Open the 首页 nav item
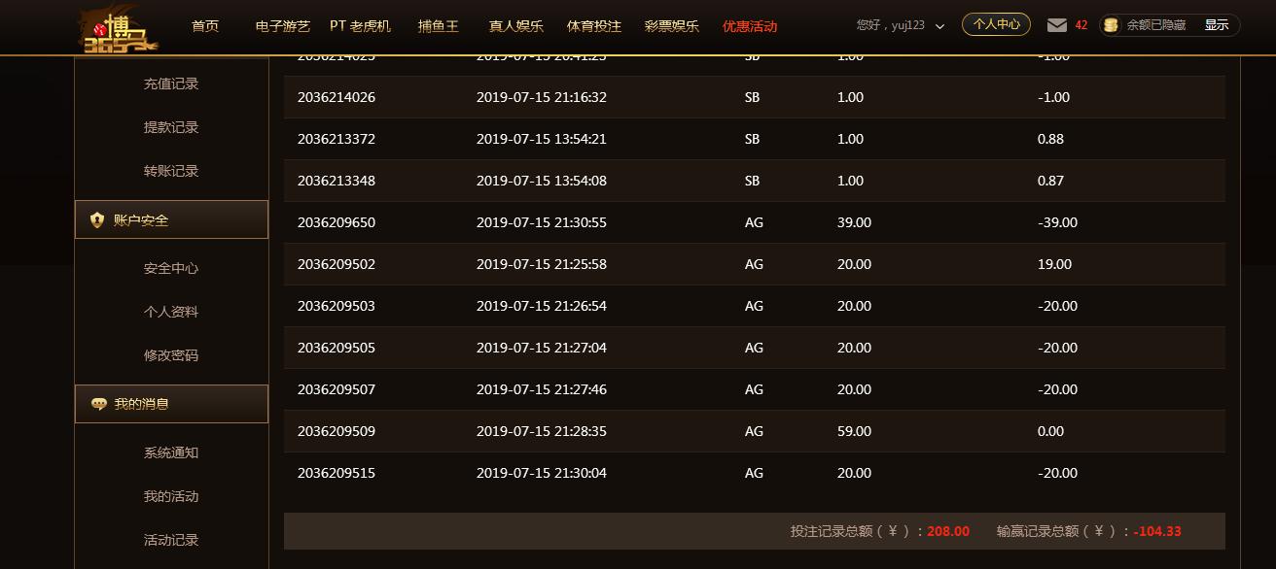Image resolution: width=1276 pixels, height=569 pixels. tap(205, 26)
